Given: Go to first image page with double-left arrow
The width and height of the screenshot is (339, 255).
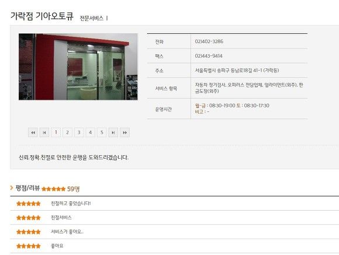Looking at the screenshot, I should click(x=33, y=132).
